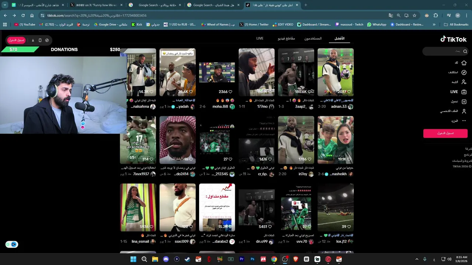Open the Wheel of Names bookmark
472x265 pixels.
(218, 25)
